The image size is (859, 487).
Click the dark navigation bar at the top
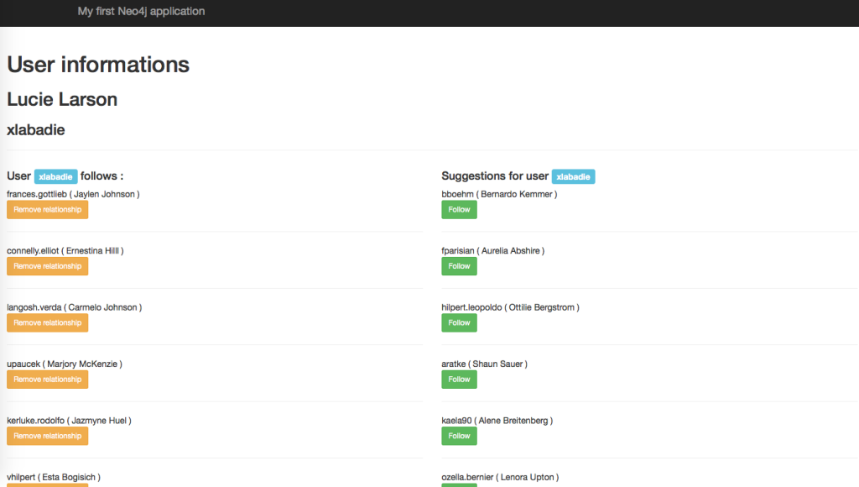(429, 11)
